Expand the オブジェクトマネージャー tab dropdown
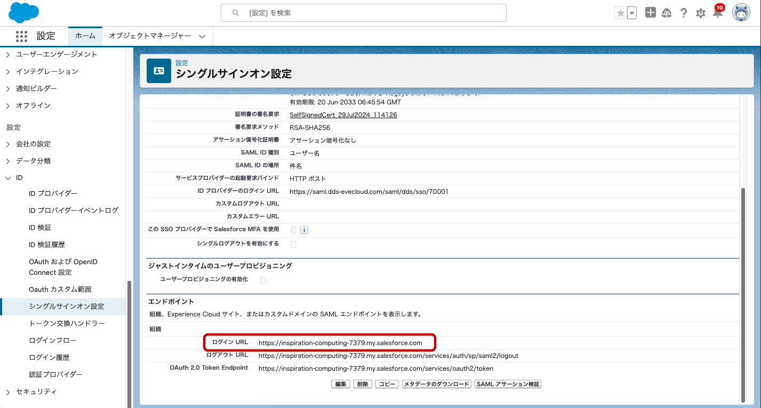The width and height of the screenshot is (761, 408). pos(202,36)
